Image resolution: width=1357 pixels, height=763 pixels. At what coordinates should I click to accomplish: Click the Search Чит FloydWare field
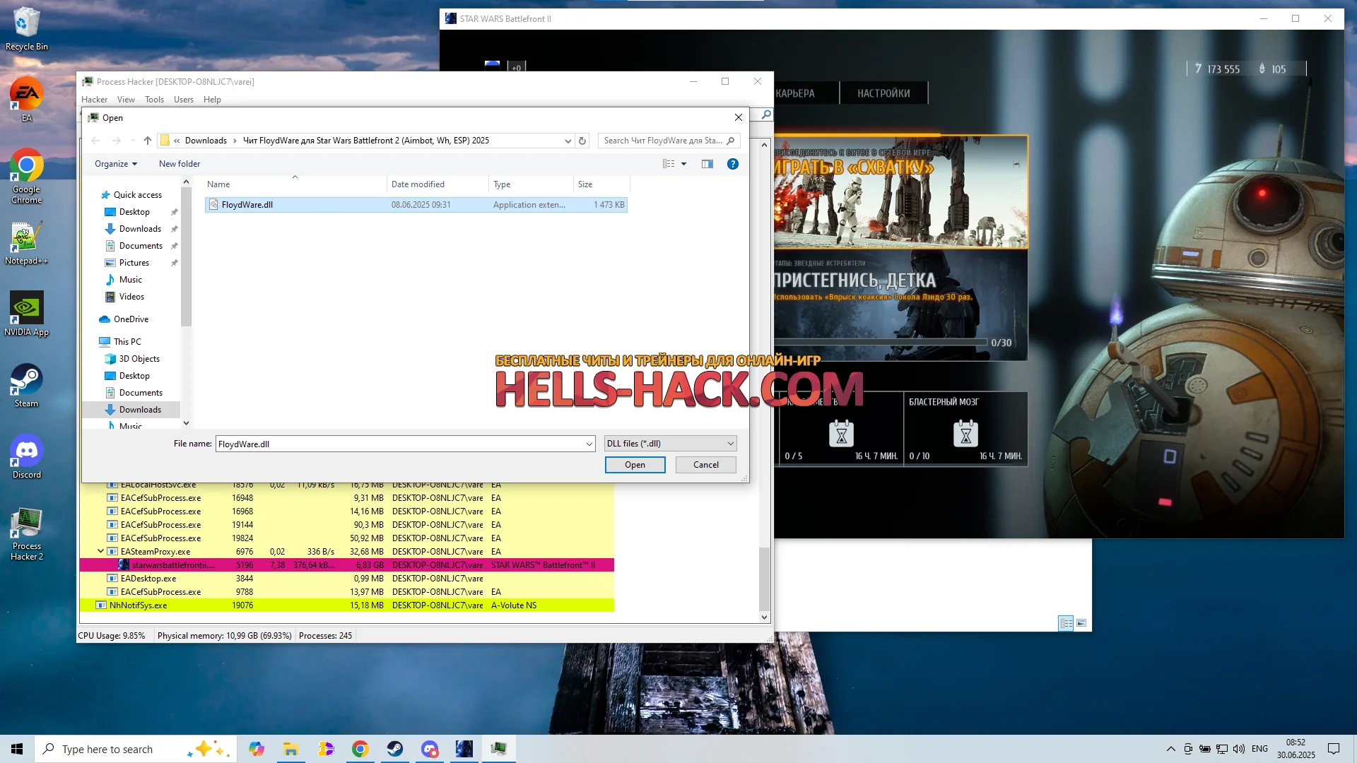pos(662,141)
